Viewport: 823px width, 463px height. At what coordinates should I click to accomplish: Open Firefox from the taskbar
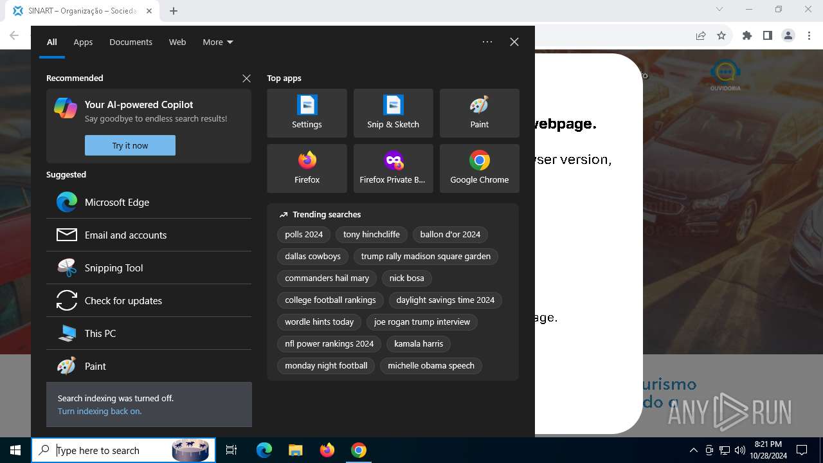(327, 450)
